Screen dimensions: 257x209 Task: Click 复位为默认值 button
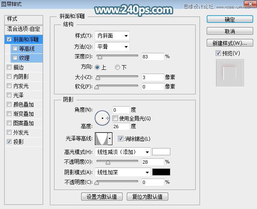[148, 197]
